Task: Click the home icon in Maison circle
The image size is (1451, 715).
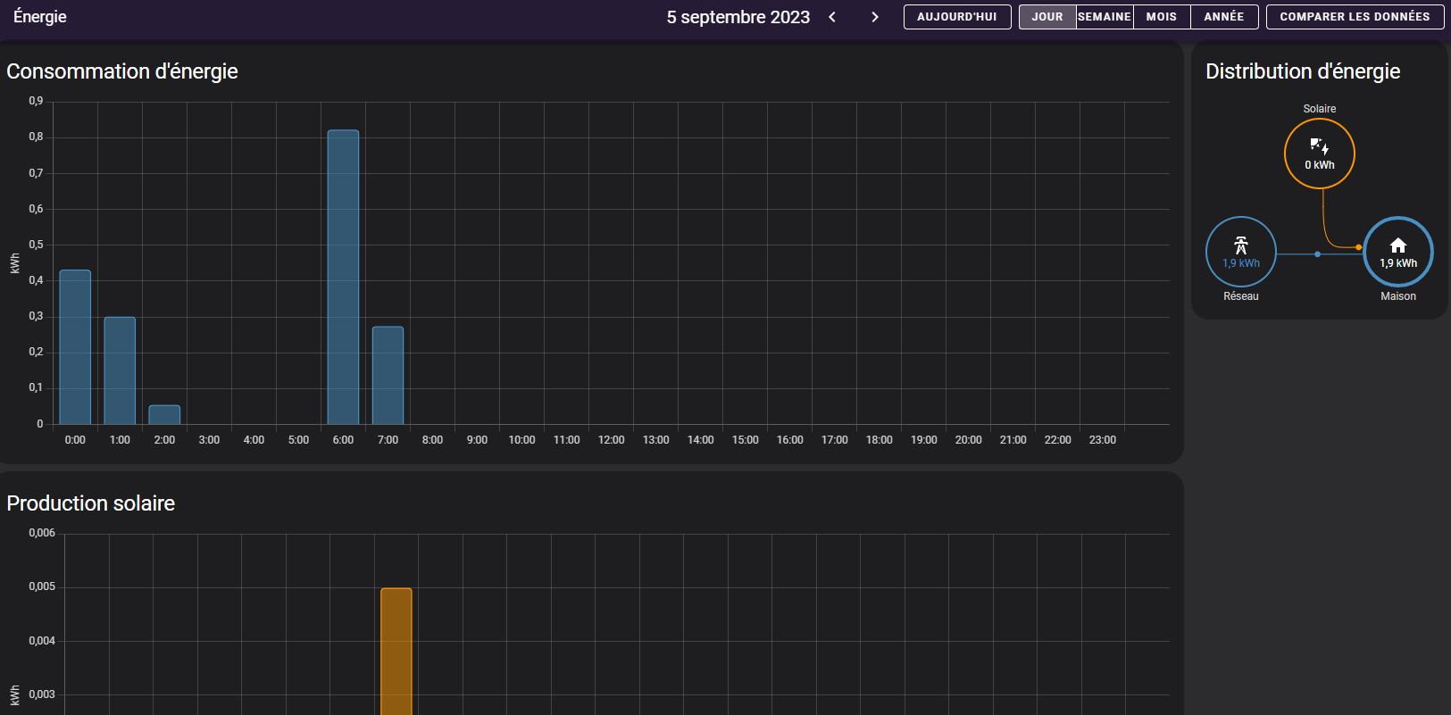Action: coord(1397,245)
